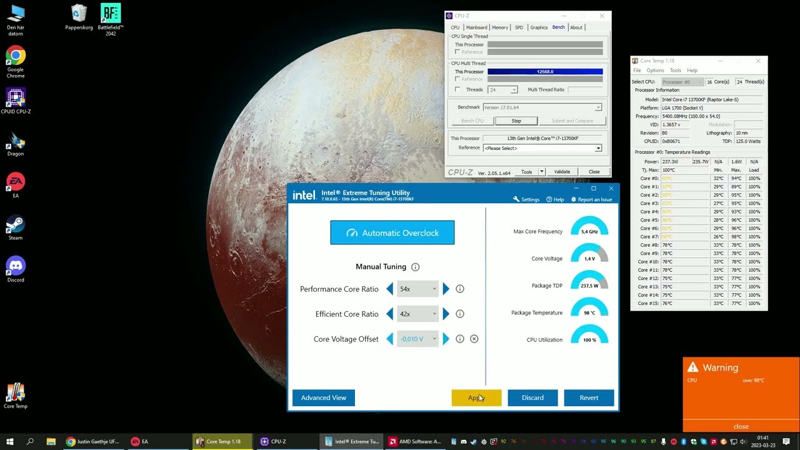
Task: Click Validate in CPU-Z
Action: (562, 172)
